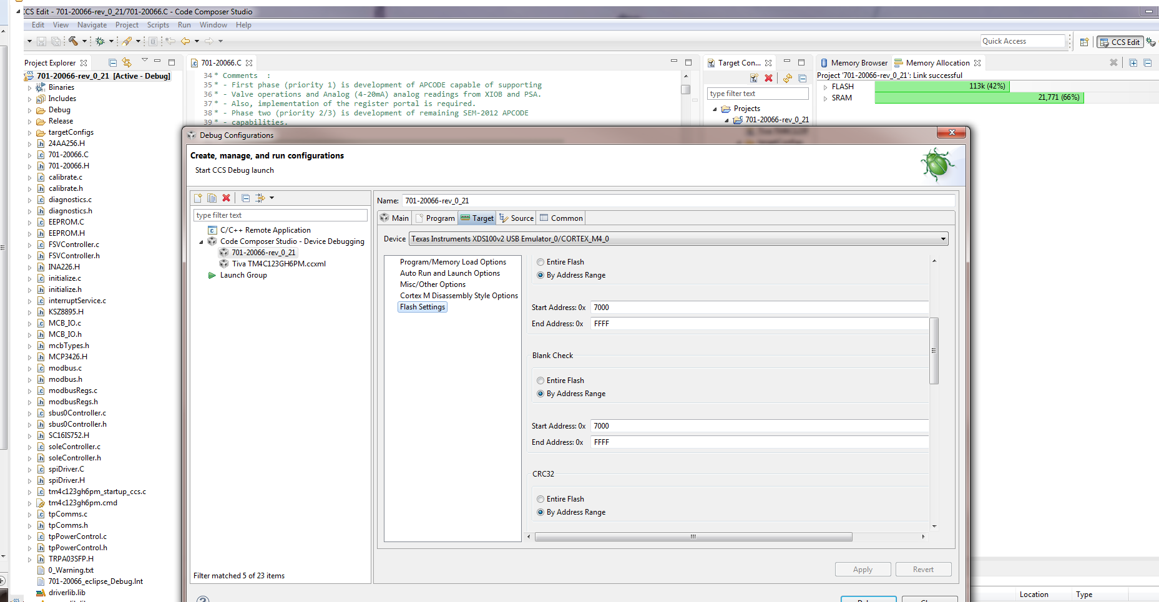This screenshot has height=602, width=1159.
Task: Open the Scripts menu
Action: click(158, 25)
